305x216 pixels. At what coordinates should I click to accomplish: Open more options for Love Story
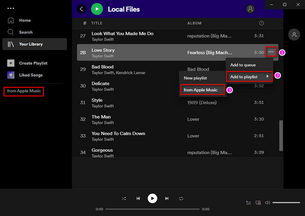pos(271,52)
